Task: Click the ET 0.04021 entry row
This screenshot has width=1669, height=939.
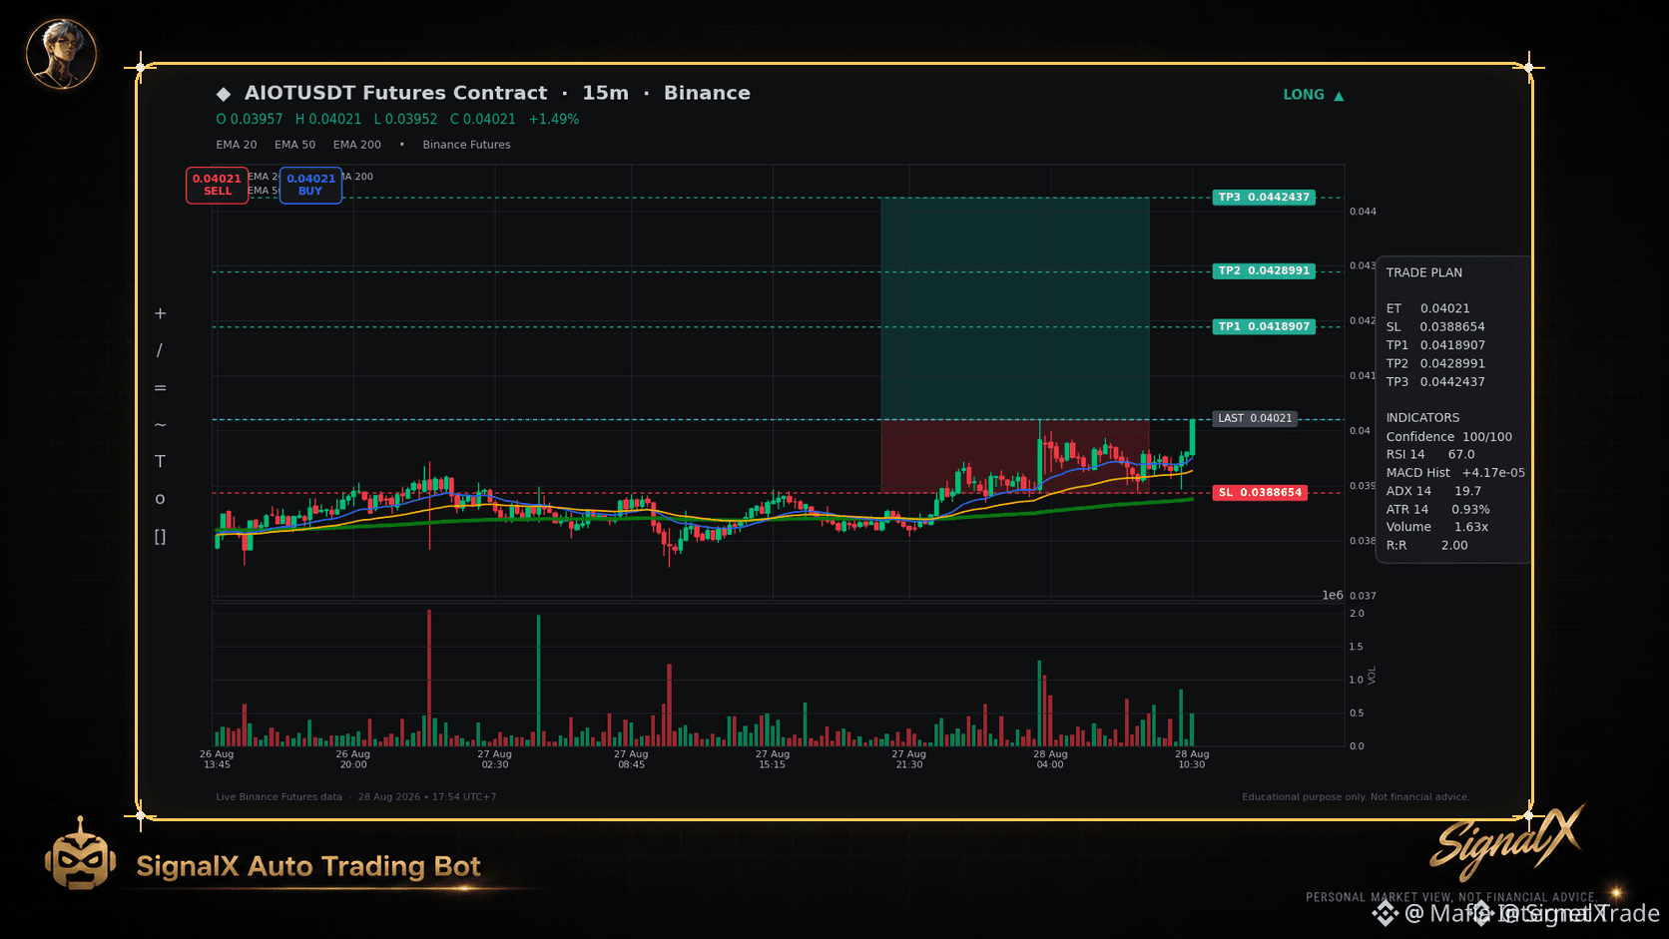Action: tap(1427, 308)
